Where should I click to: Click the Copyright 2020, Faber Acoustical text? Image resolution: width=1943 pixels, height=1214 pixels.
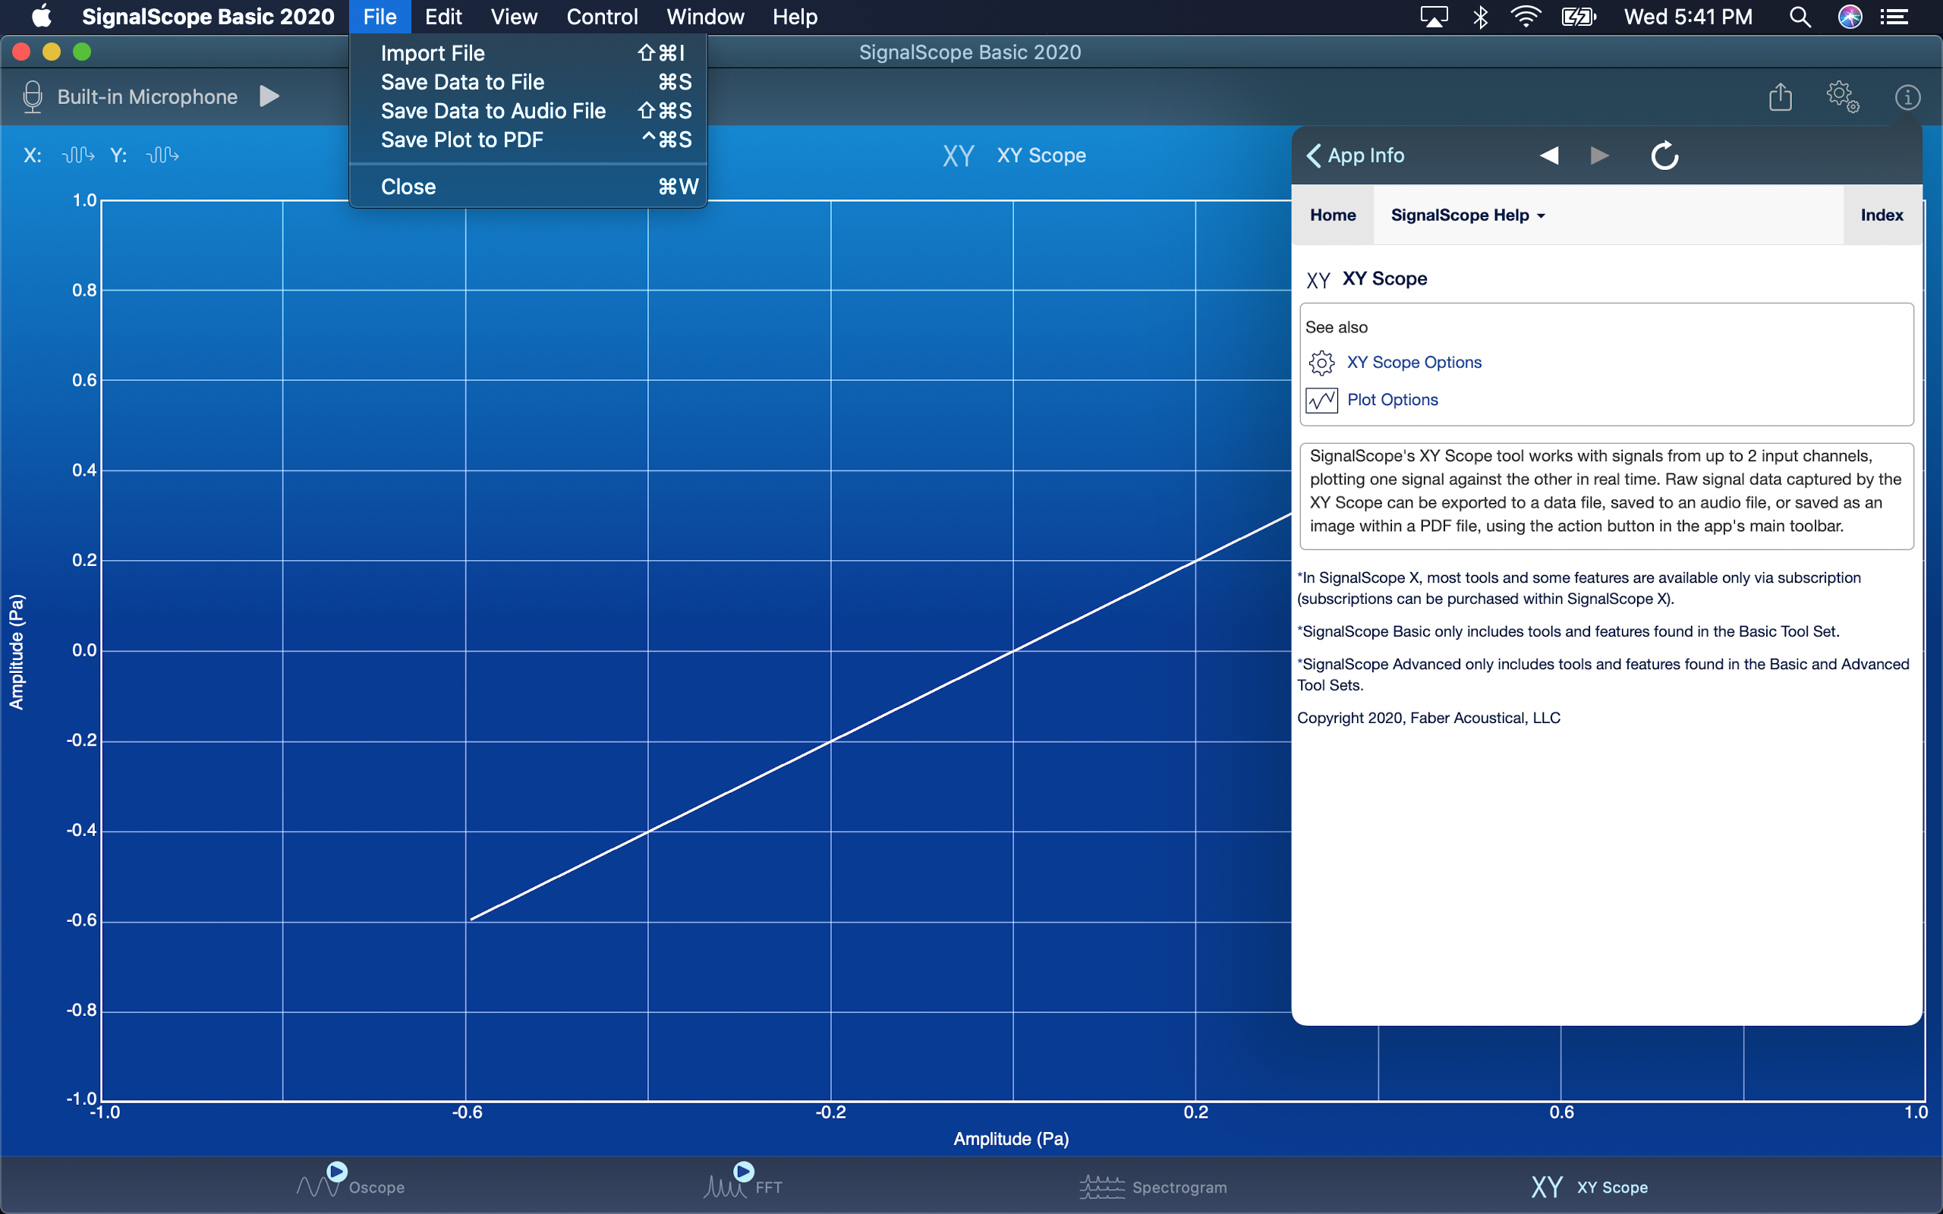[1428, 718]
